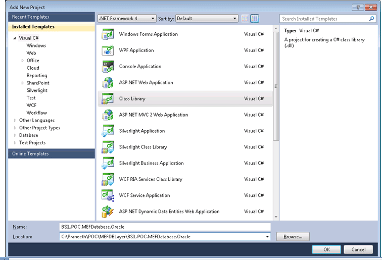
Task: Select the 'WPF Application' template name
Action: 136,50
